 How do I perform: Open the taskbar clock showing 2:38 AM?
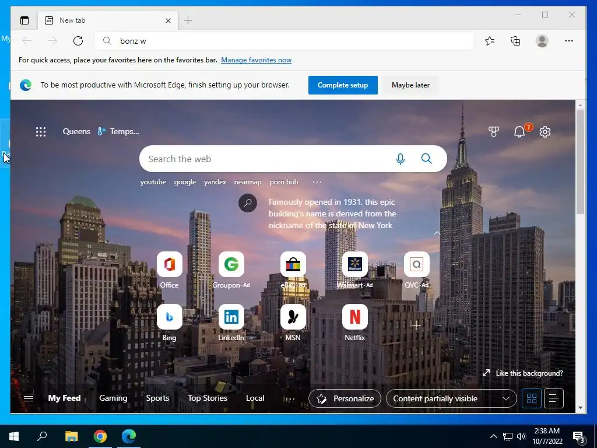click(547, 436)
